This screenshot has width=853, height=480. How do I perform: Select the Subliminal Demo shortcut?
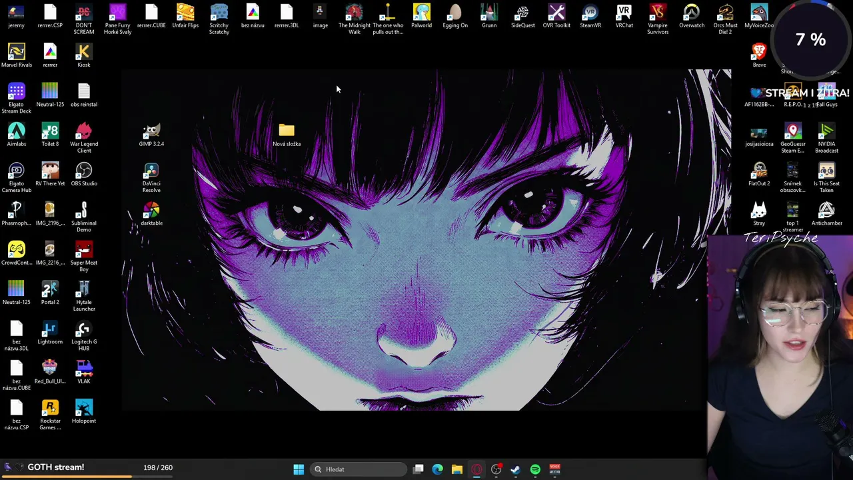coord(84,217)
